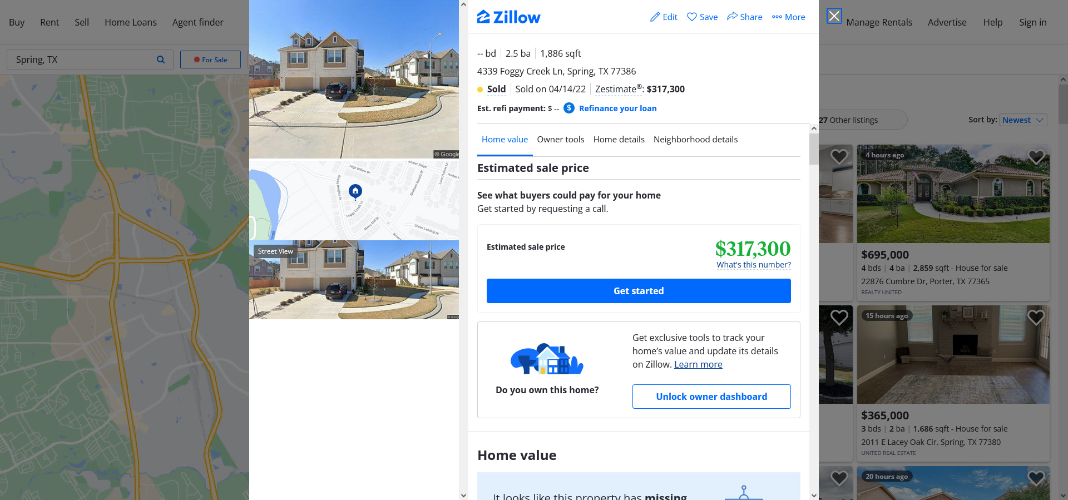Click the search magnifier icon

tap(161, 60)
